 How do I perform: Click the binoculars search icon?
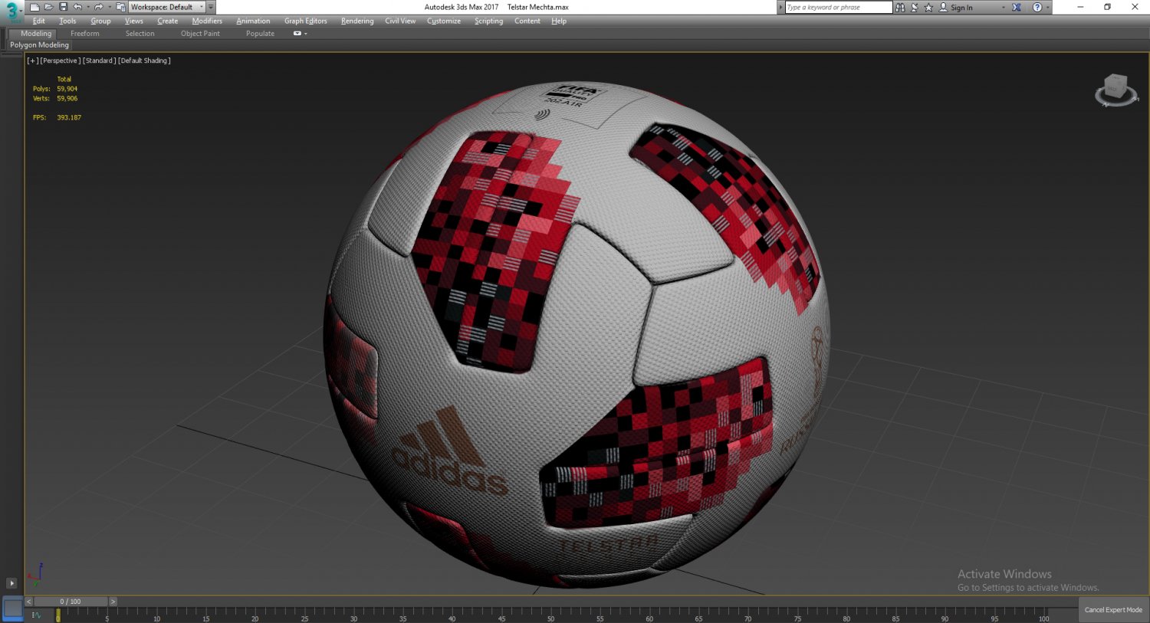pos(900,7)
